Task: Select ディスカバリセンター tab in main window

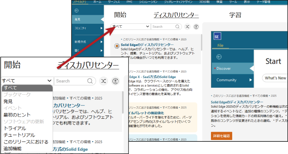Action: [176, 15]
